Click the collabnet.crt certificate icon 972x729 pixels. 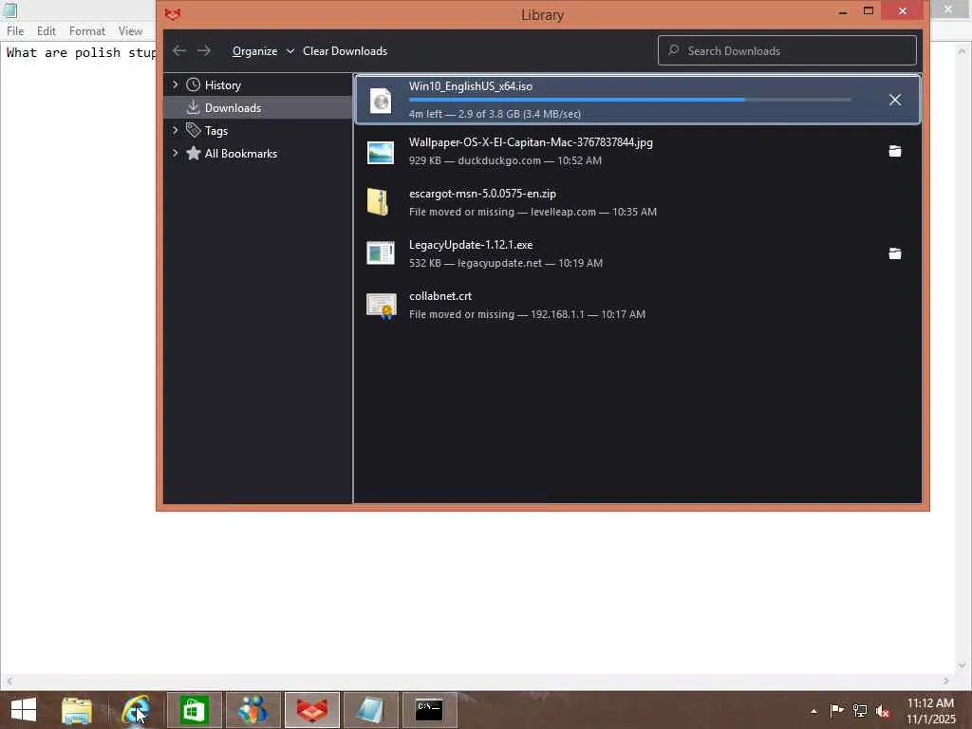click(382, 306)
